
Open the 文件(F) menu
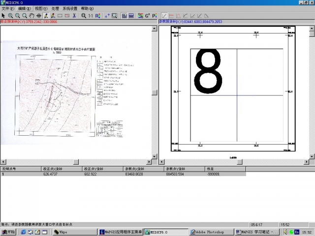click(8, 9)
